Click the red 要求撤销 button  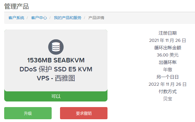[84, 113]
